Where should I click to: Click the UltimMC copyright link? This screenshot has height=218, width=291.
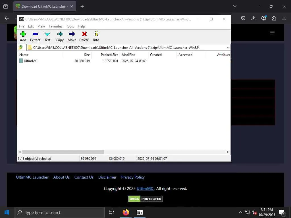[x=145, y=188]
